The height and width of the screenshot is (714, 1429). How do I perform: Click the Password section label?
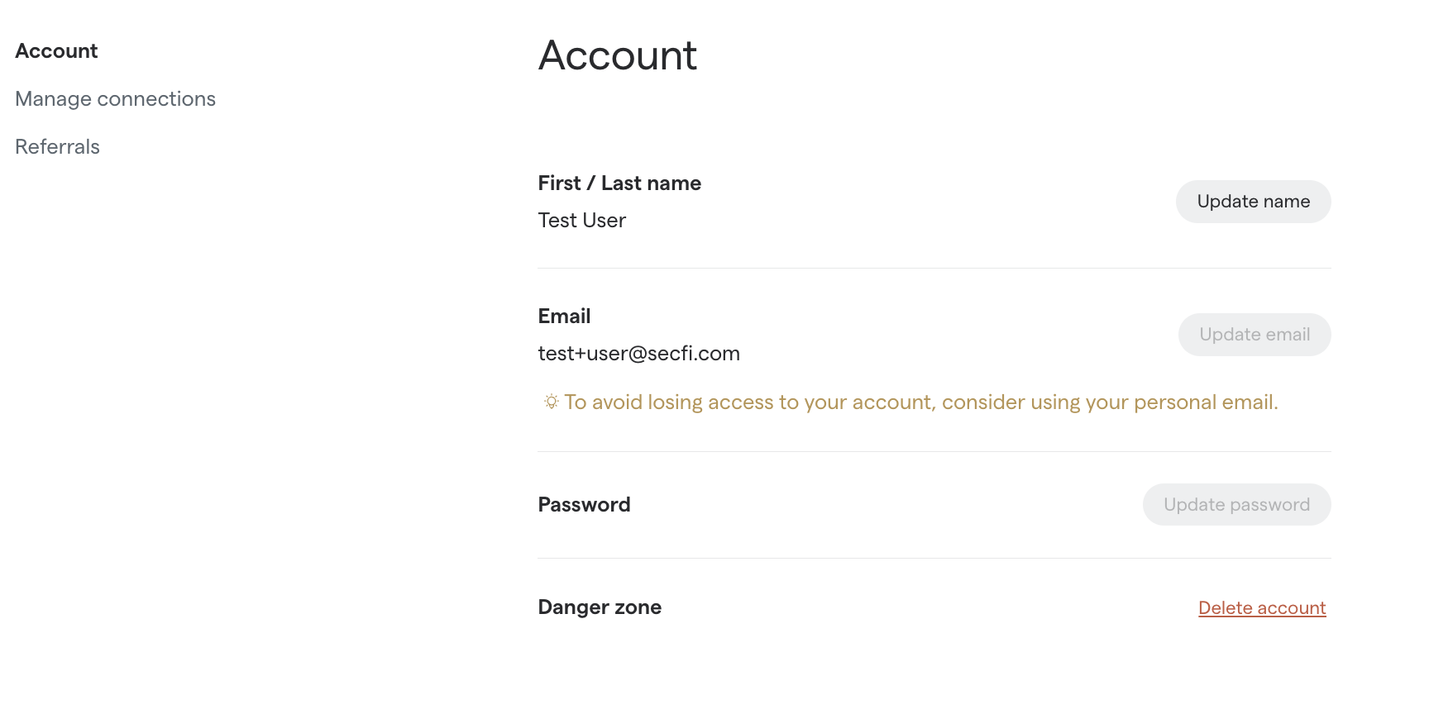point(584,505)
